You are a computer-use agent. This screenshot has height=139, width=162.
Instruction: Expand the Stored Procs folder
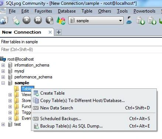point(10,101)
